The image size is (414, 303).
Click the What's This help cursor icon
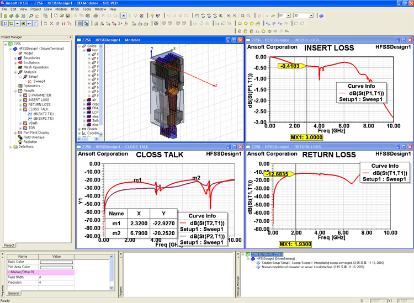point(158,16)
